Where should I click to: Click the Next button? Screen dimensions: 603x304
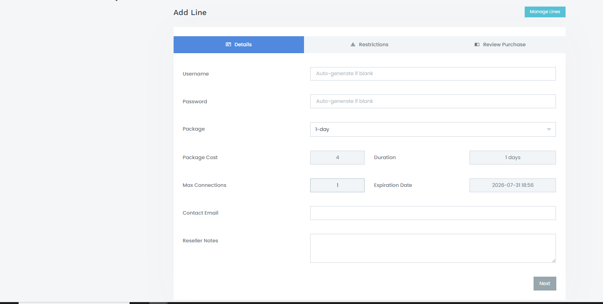[545, 284]
